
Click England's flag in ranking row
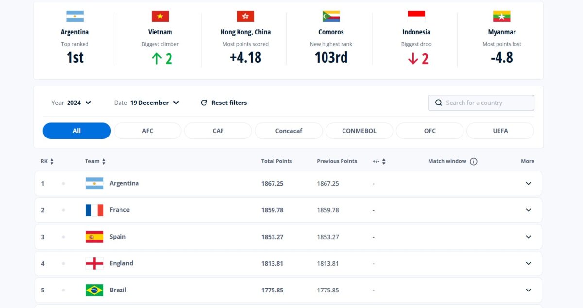(95, 263)
